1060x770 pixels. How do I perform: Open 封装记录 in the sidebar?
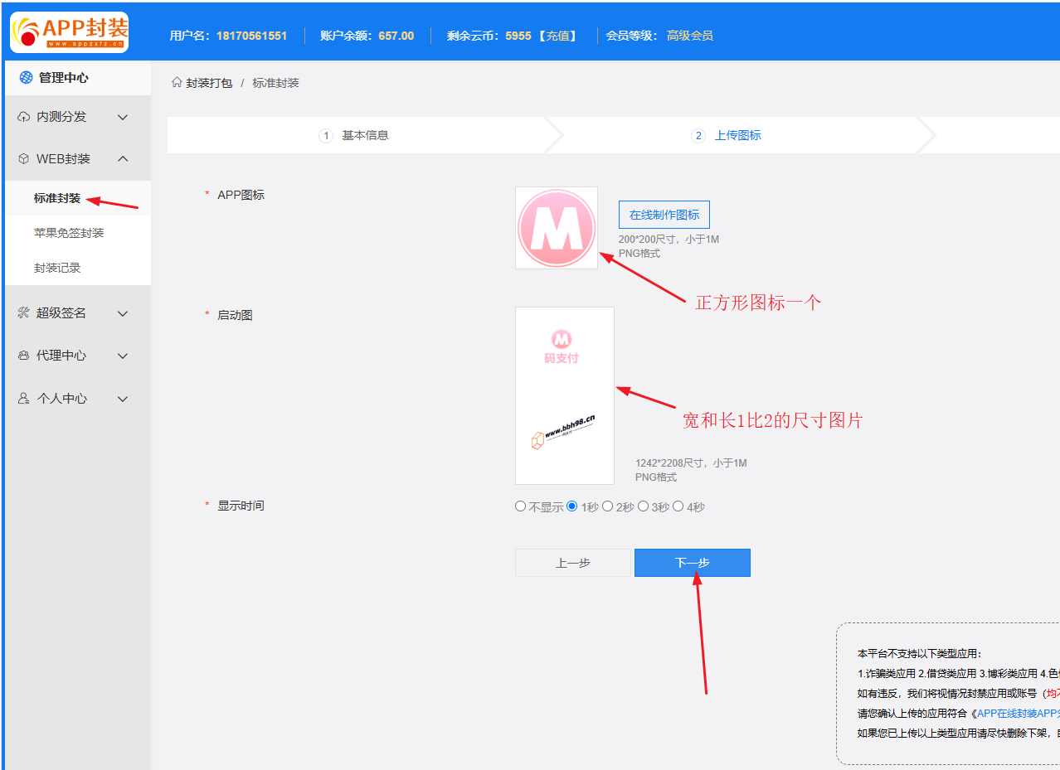[x=57, y=268]
